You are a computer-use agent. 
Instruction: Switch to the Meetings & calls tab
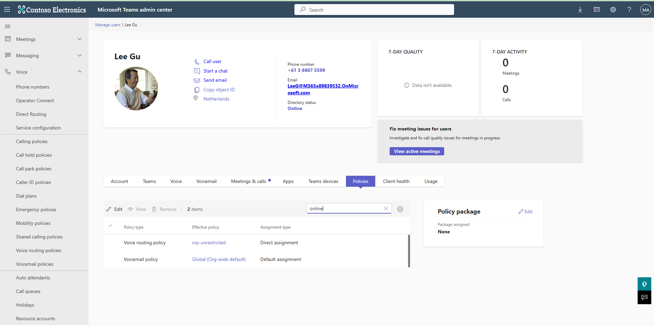pos(250,181)
